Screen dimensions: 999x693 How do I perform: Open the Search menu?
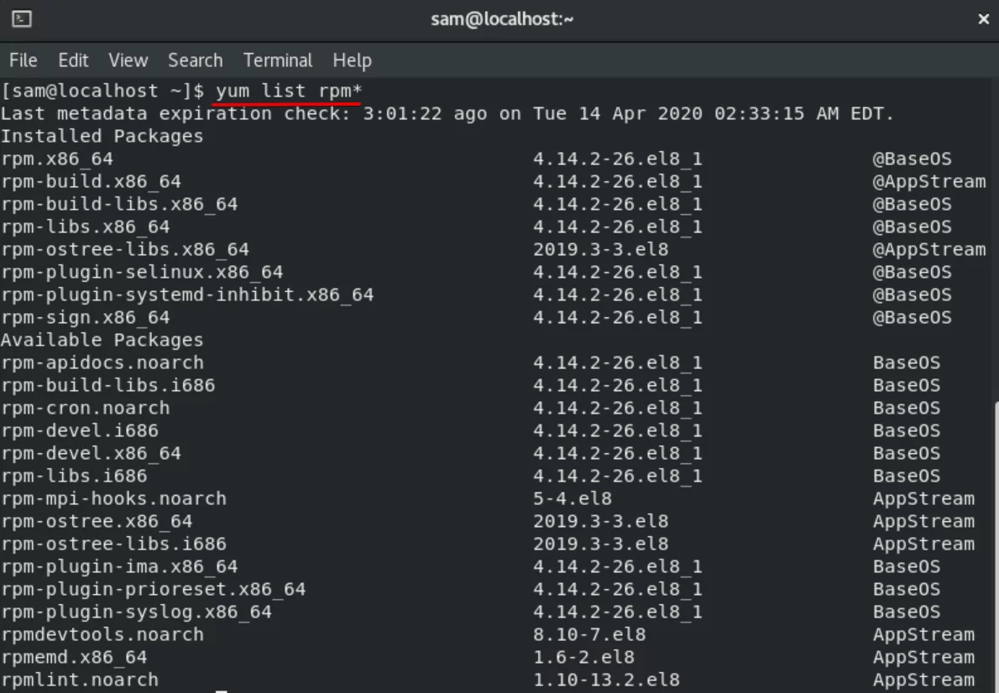[196, 60]
